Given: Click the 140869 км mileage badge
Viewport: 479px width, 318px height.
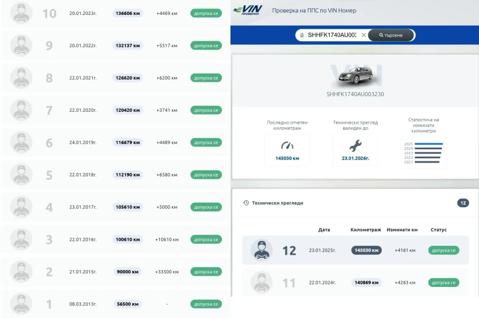Looking at the screenshot, I should coord(366,283).
